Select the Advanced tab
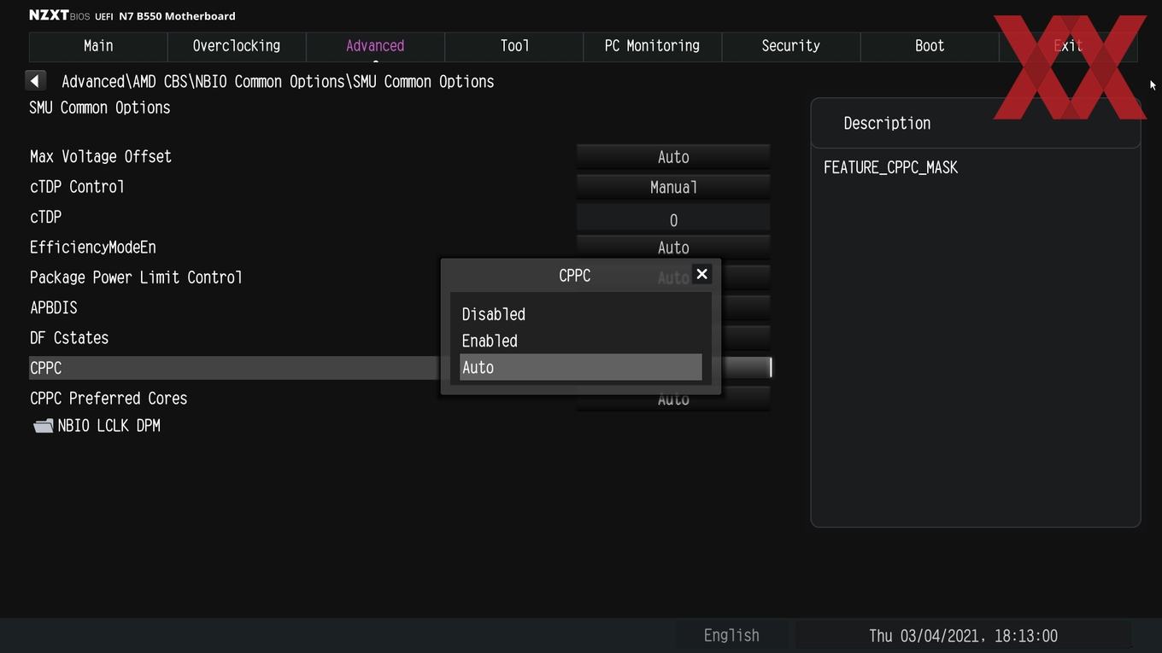 pos(375,46)
